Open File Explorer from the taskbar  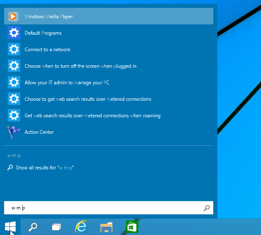tap(106, 226)
